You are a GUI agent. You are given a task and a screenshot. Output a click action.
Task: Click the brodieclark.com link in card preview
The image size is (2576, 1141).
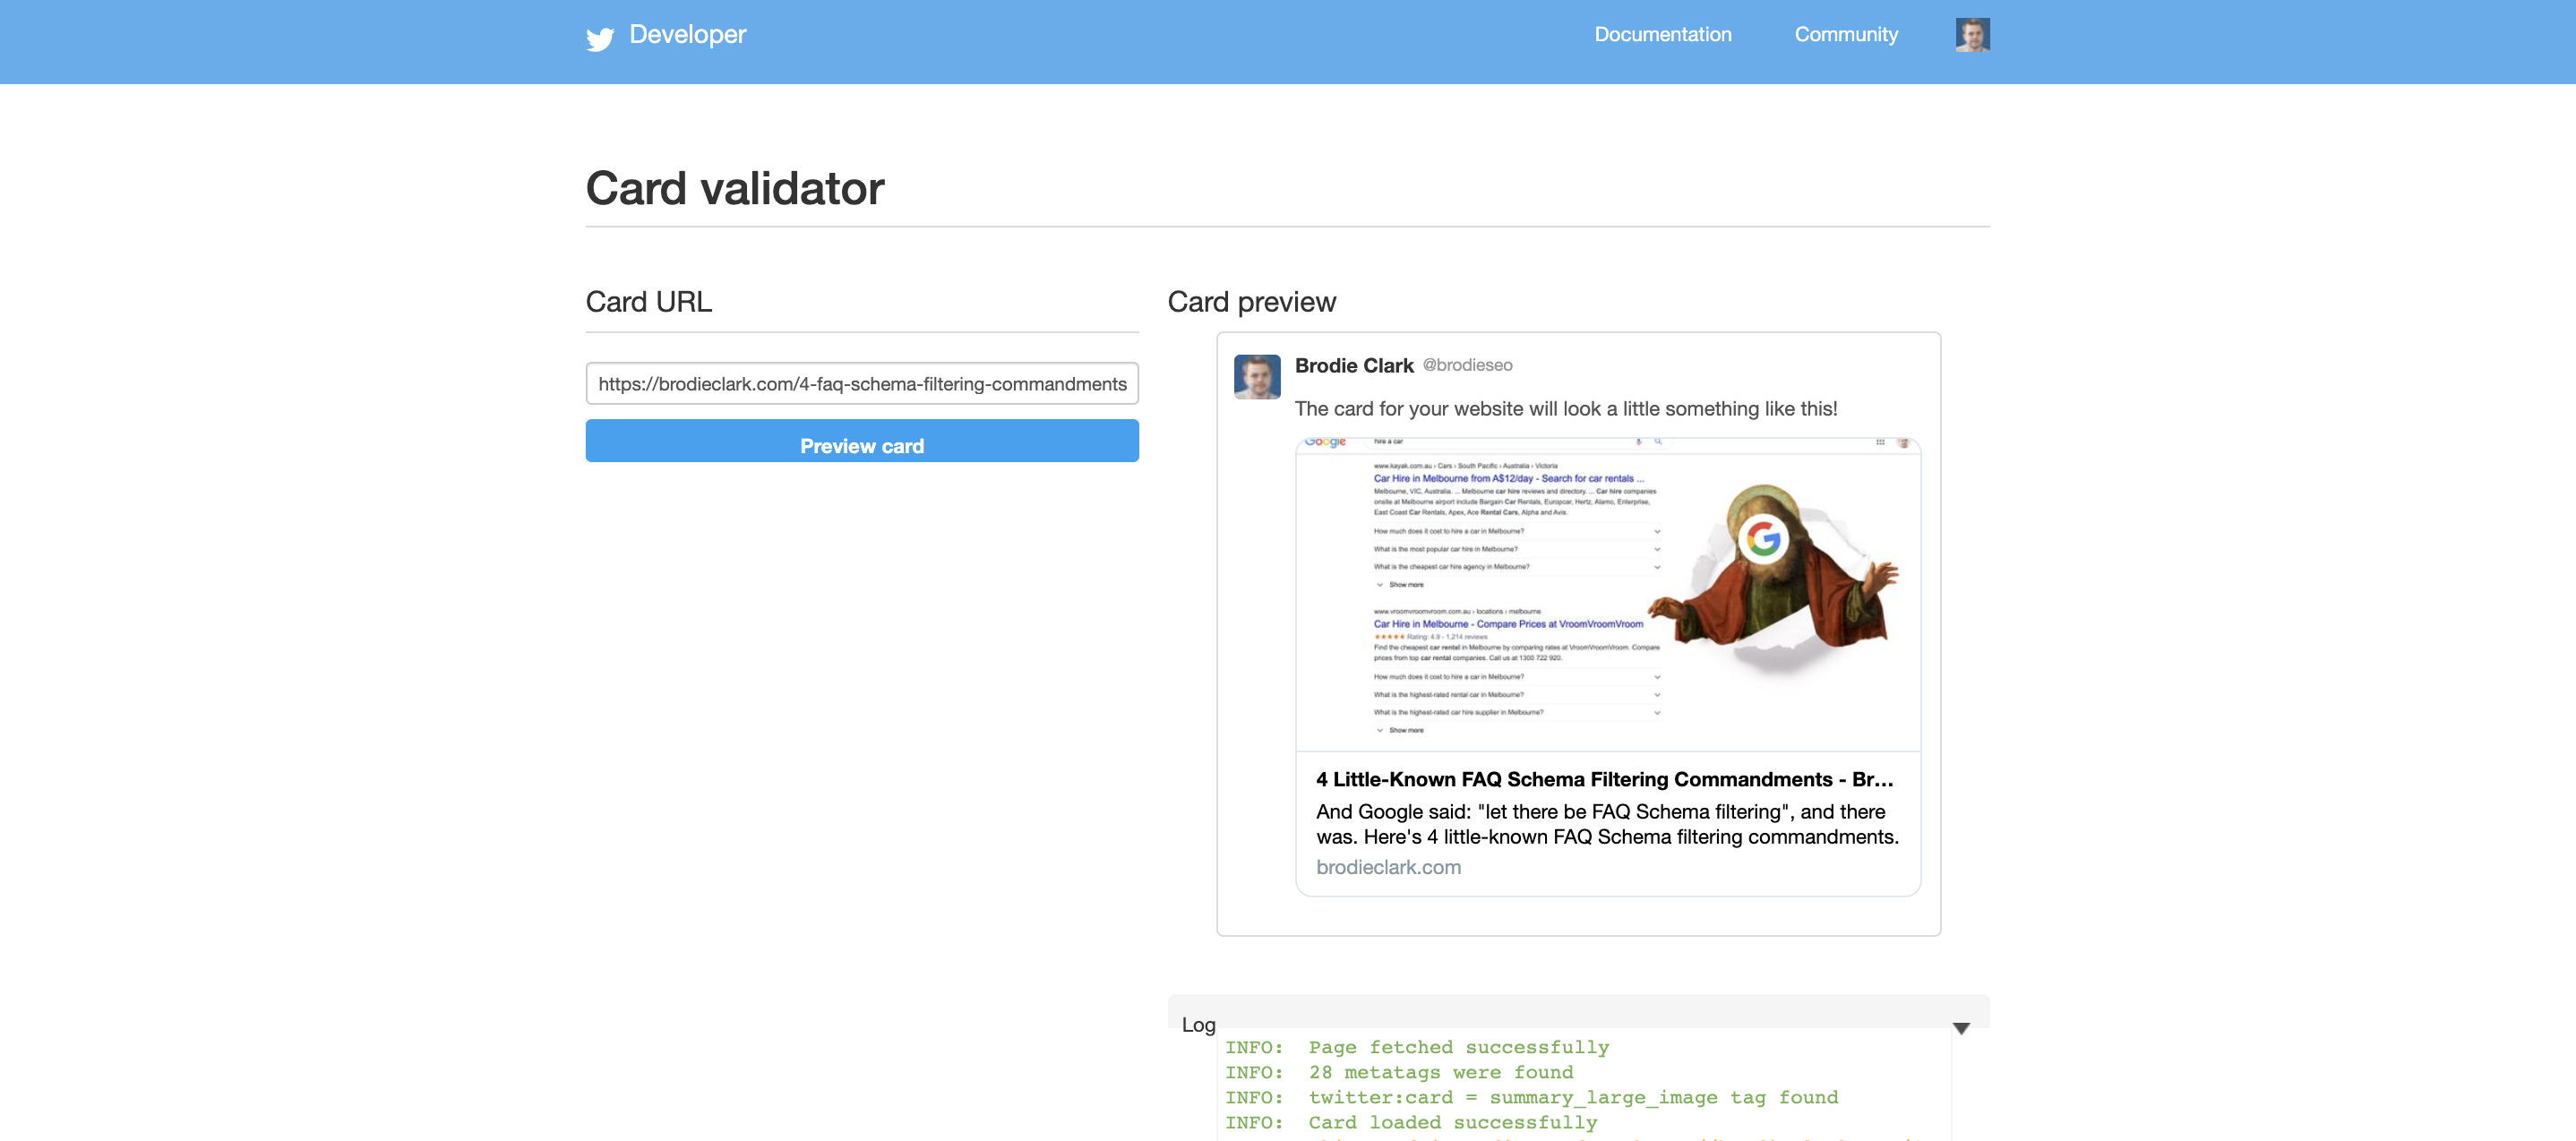coord(1390,865)
